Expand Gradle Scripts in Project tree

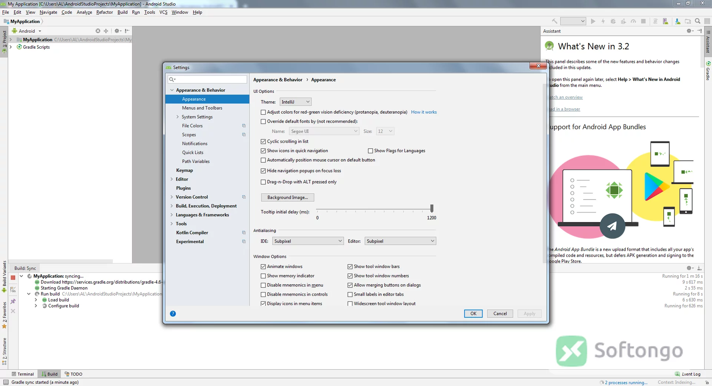10,47
